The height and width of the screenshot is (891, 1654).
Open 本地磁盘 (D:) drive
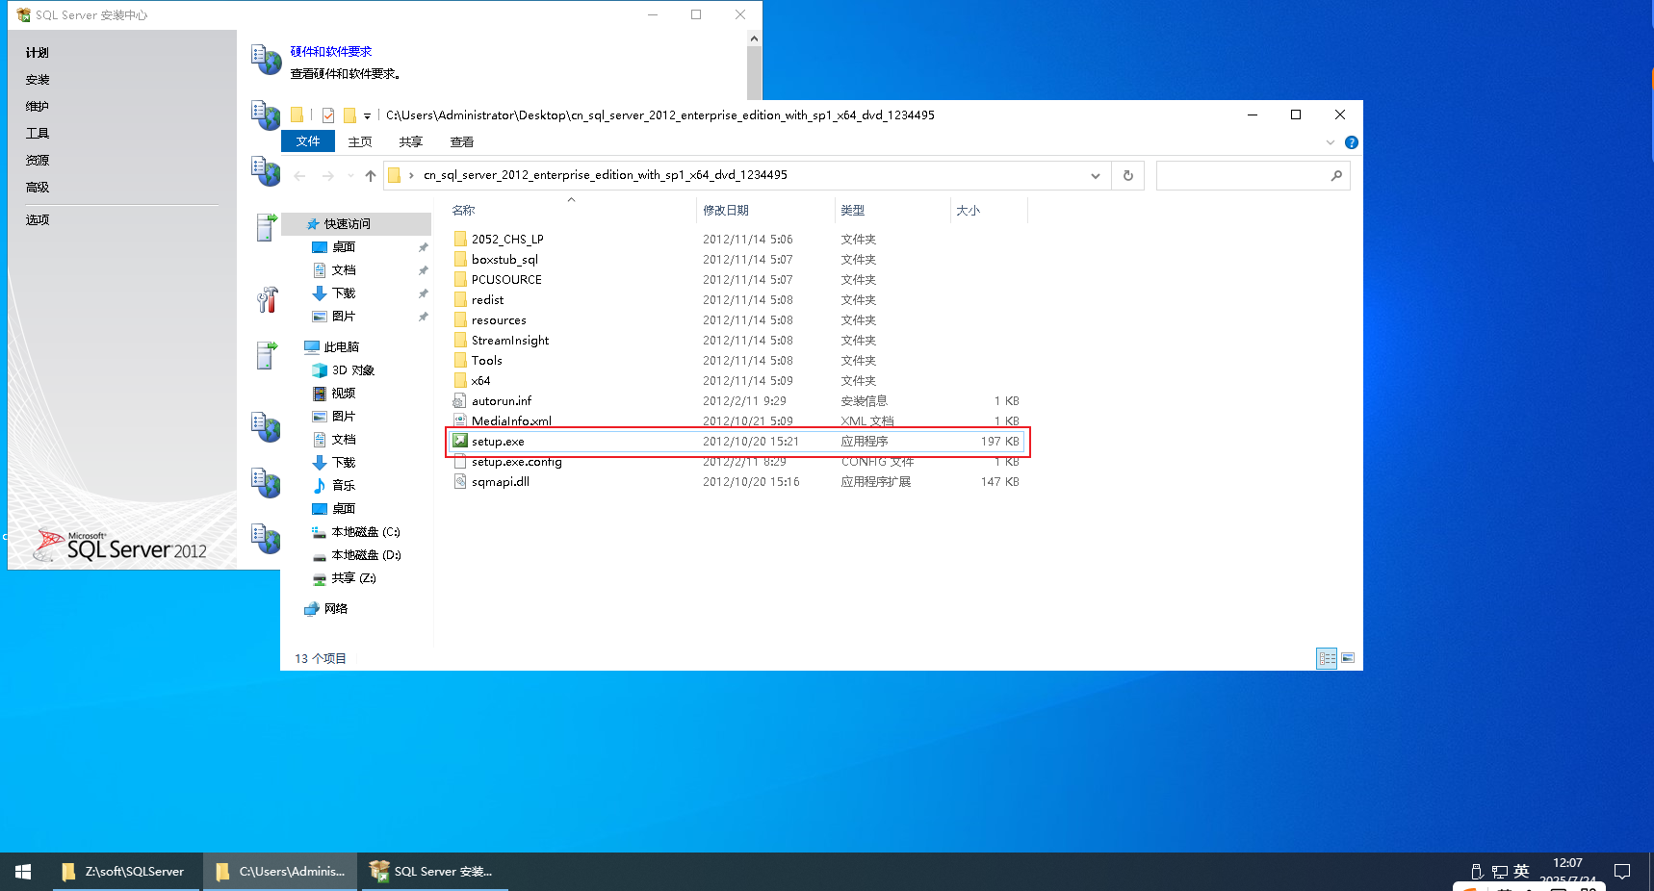(357, 555)
